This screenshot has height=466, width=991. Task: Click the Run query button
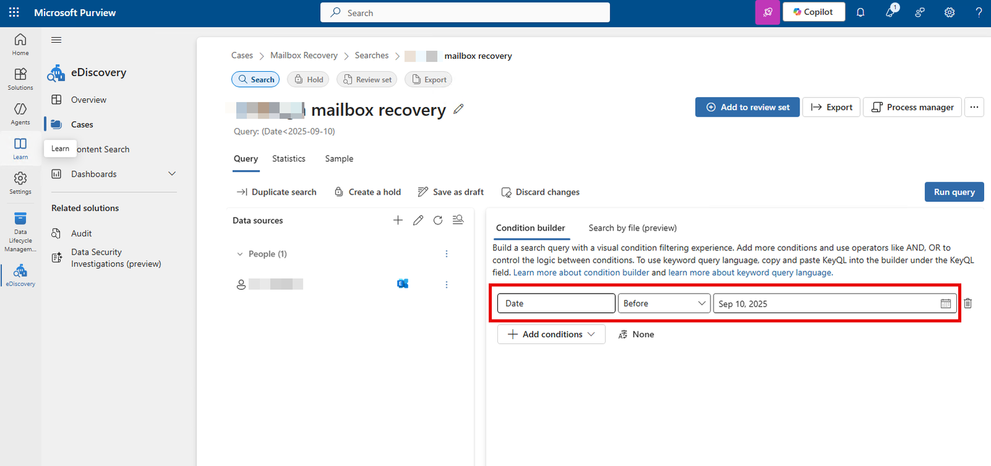pos(954,192)
